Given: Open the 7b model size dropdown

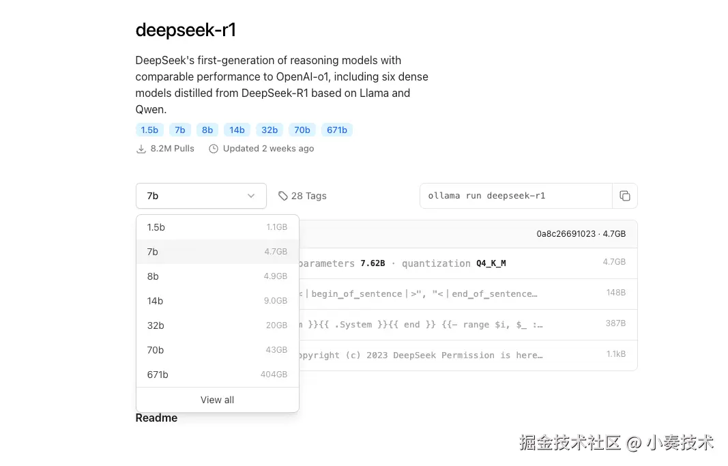Looking at the screenshot, I should pos(201,196).
